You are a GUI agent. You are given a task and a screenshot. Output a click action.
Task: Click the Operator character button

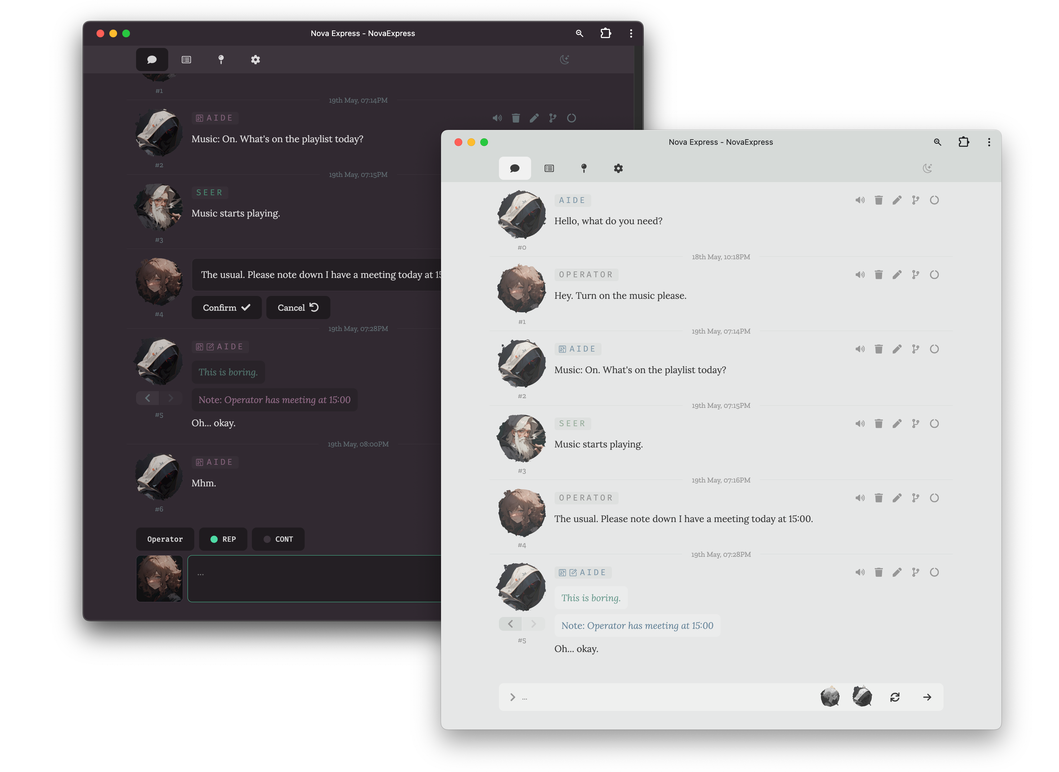pyautogui.click(x=164, y=539)
